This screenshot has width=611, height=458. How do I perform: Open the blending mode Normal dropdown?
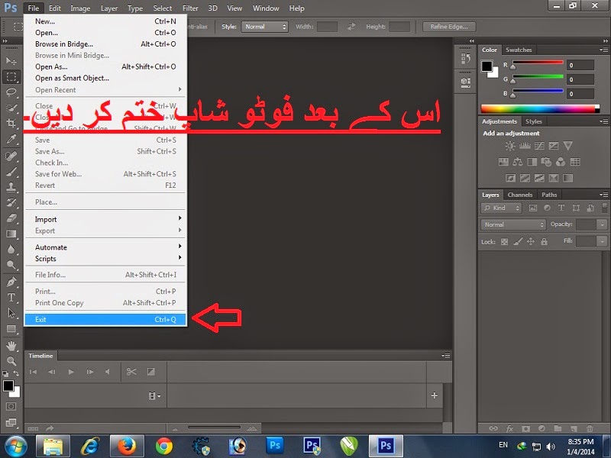tap(513, 224)
